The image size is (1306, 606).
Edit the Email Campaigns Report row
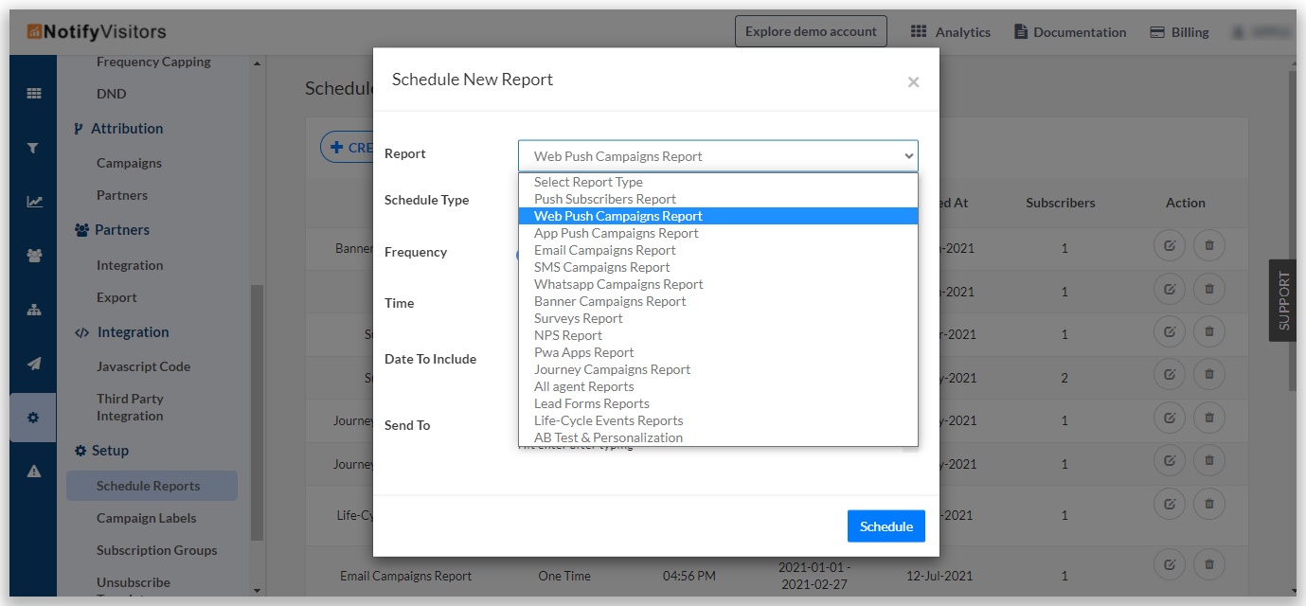click(1170, 565)
